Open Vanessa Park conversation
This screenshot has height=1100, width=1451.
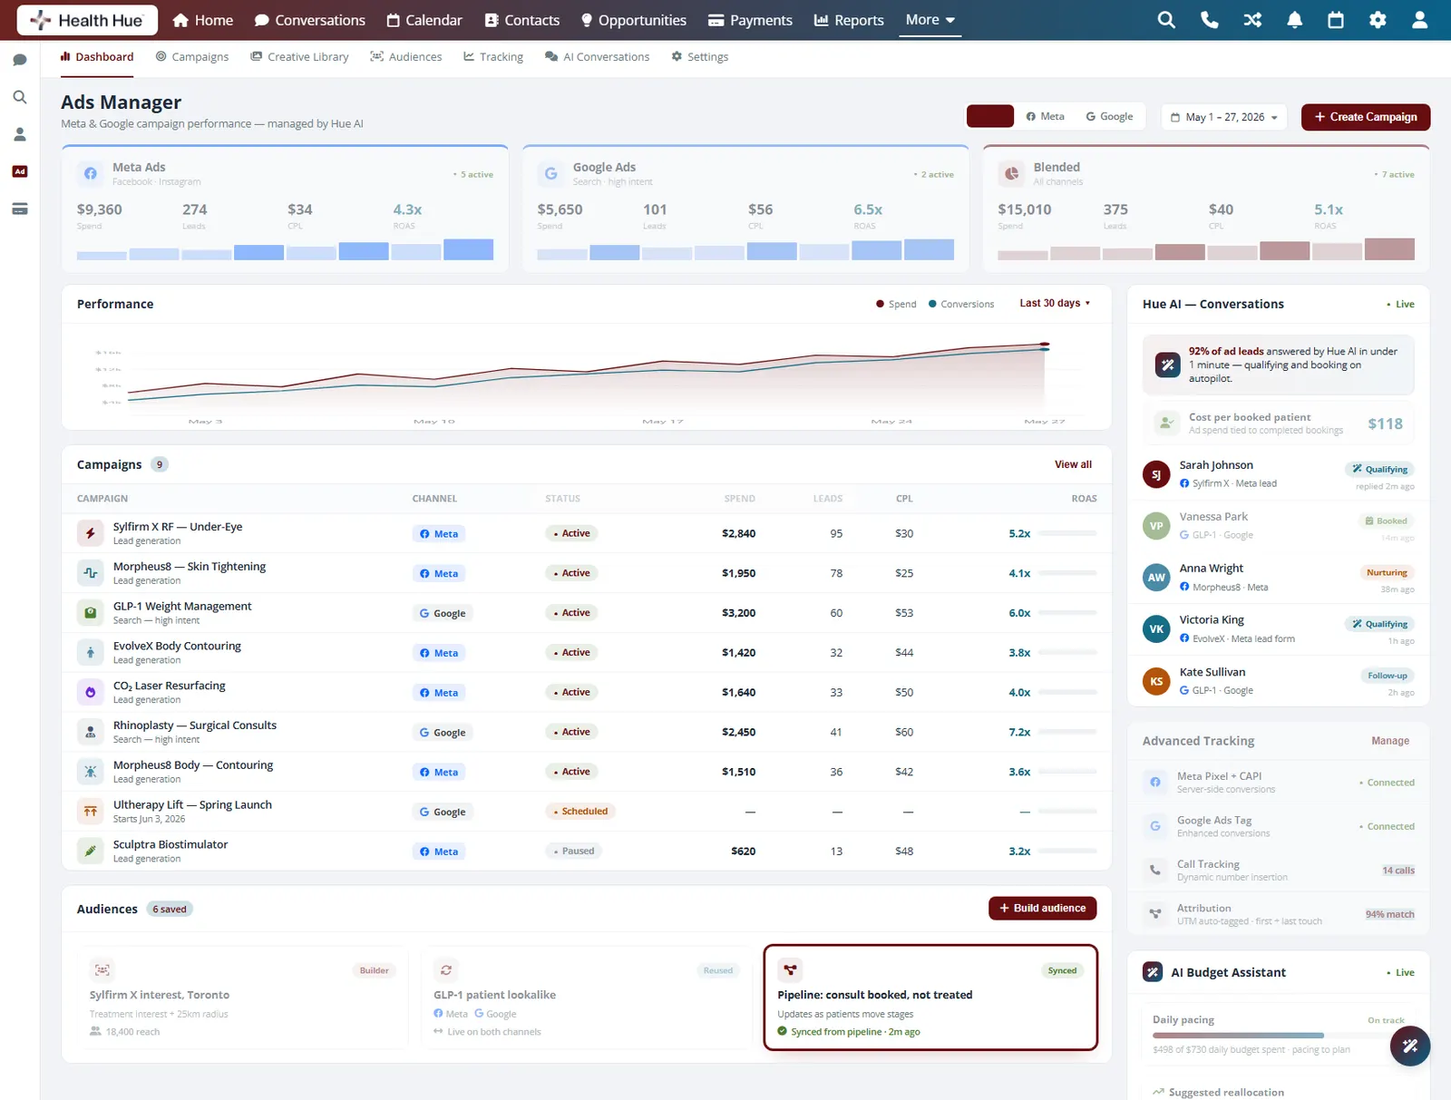pos(1279,526)
